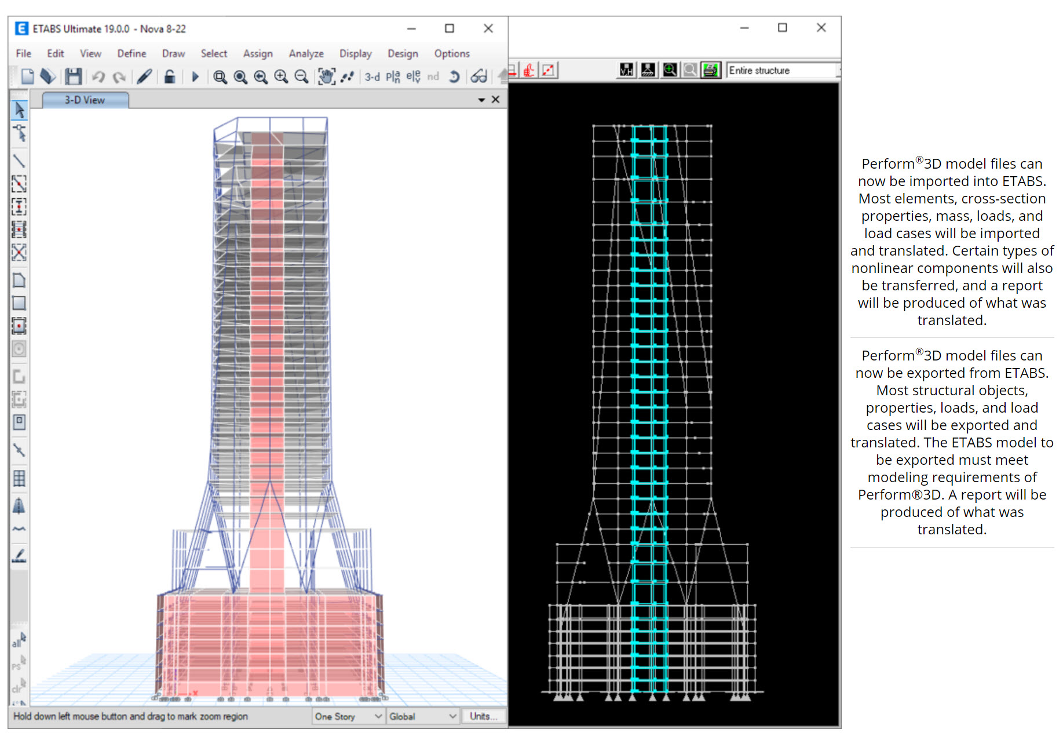Click the Select All 'all' icon
The image size is (1063, 736).
coord(19,640)
